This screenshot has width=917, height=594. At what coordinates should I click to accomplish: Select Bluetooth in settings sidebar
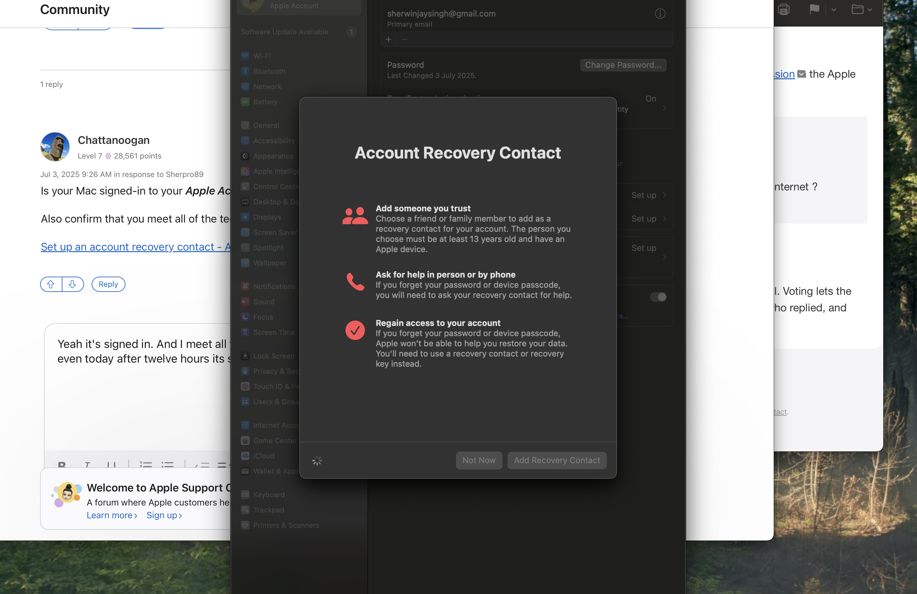click(269, 72)
